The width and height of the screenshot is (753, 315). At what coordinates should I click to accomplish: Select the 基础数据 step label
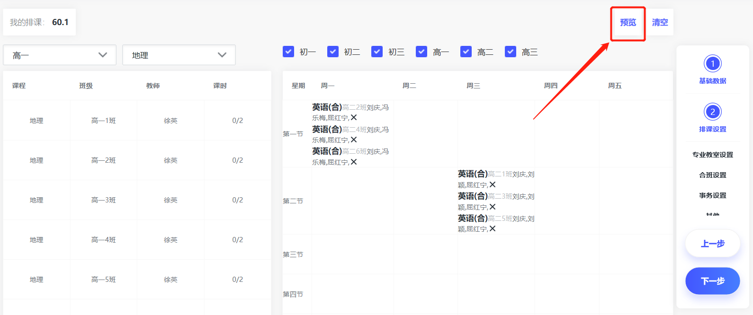click(713, 81)
